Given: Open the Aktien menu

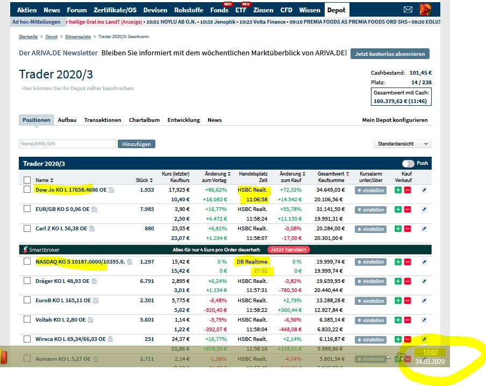Looking at the screenshot, I should click(x=27, y=10).
